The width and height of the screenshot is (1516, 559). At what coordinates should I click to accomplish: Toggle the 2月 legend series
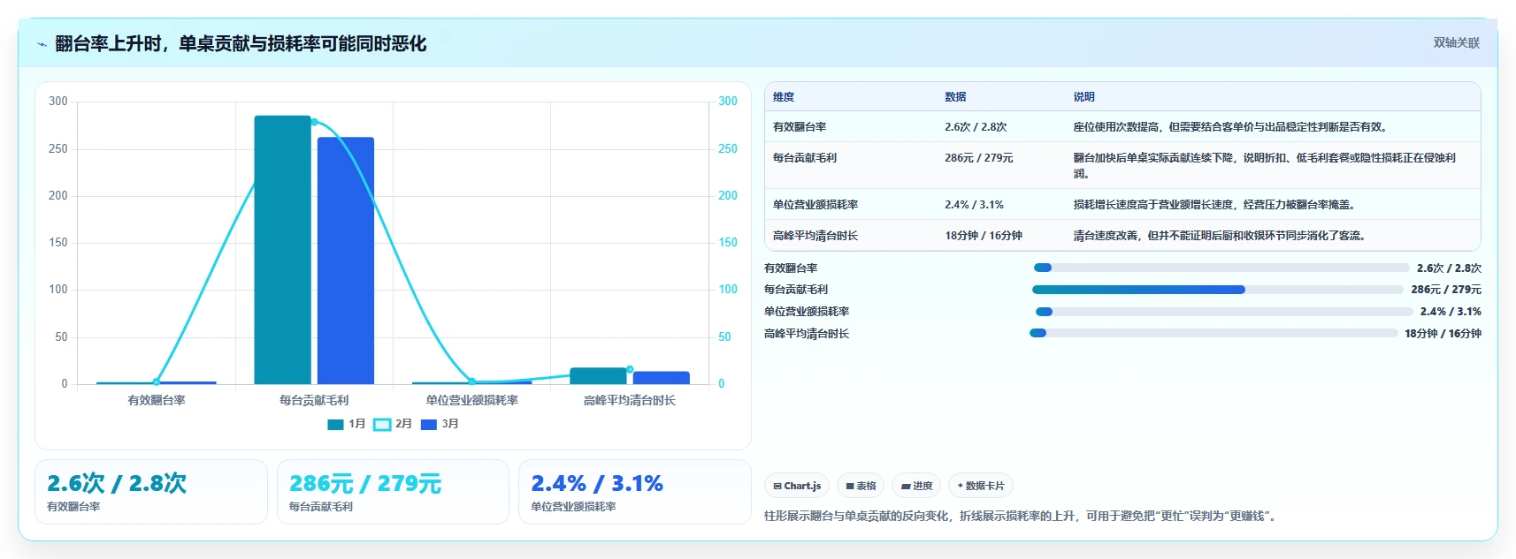pyautogui.click(x=393, y=424)
